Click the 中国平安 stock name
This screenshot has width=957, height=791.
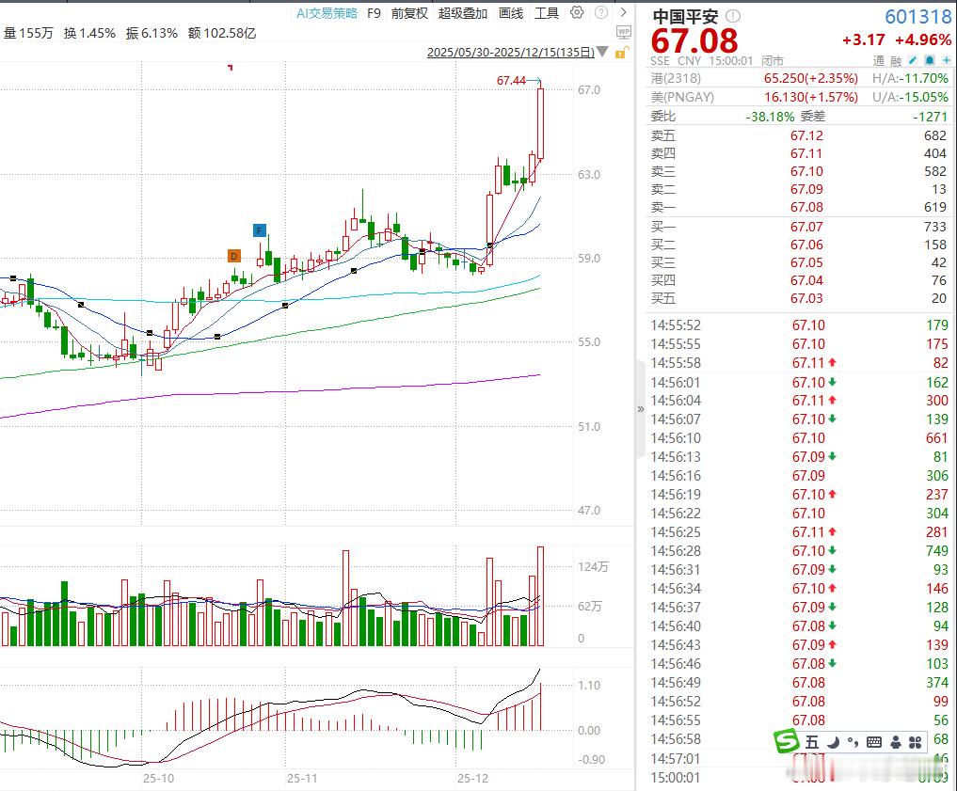click(x=685, y=16)
